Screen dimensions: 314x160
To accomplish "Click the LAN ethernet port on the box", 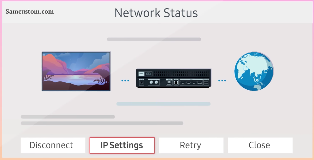I will pos(176,82).
